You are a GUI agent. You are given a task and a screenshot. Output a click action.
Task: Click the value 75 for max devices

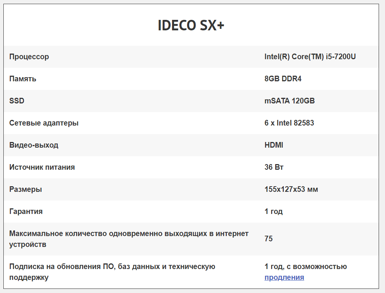click(x=268, y=239)
